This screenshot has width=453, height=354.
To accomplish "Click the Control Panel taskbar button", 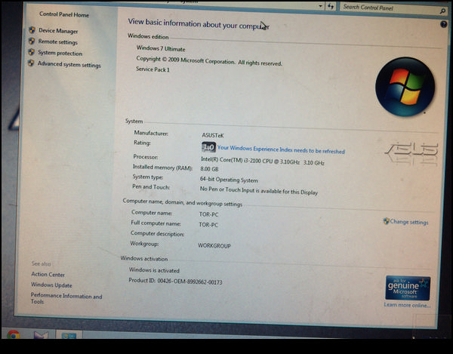I will (69, 335).
